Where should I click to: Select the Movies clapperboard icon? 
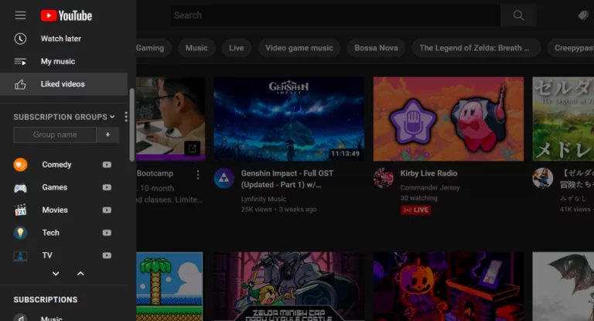[x=20, y=210]
